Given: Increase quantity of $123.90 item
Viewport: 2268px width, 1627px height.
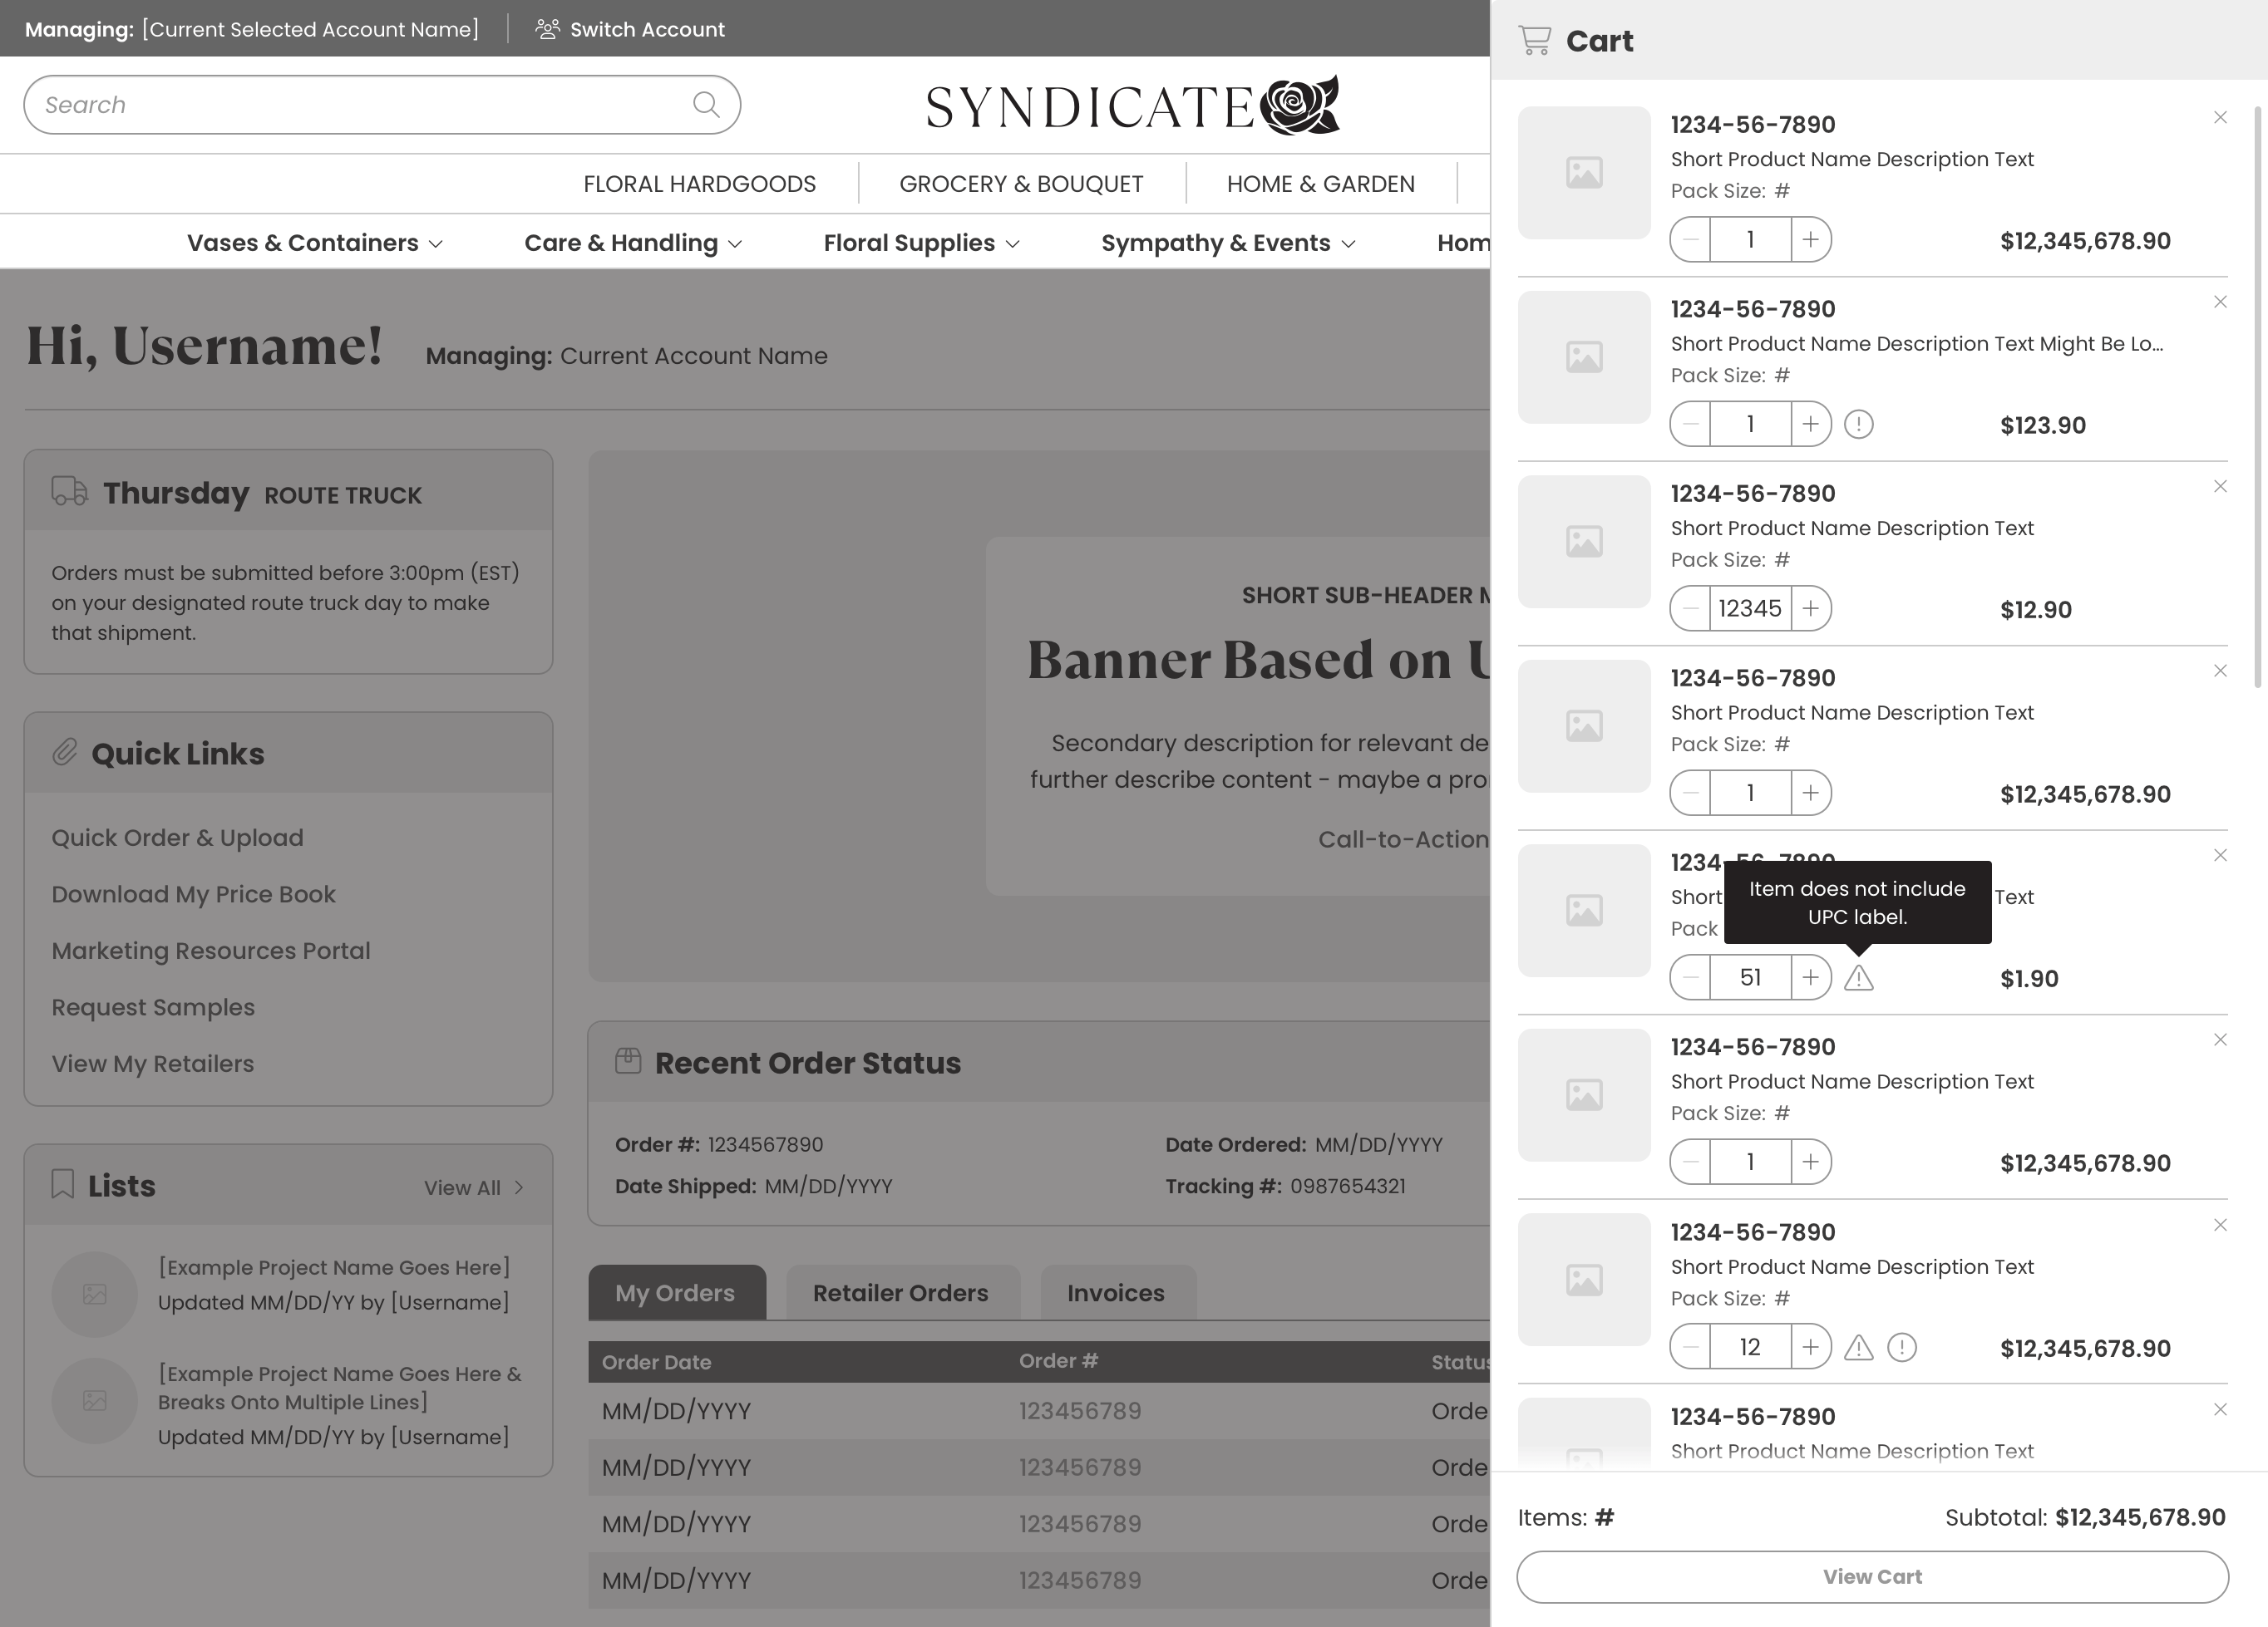Looking at the screenshot, I should (x=1811, y=424).
